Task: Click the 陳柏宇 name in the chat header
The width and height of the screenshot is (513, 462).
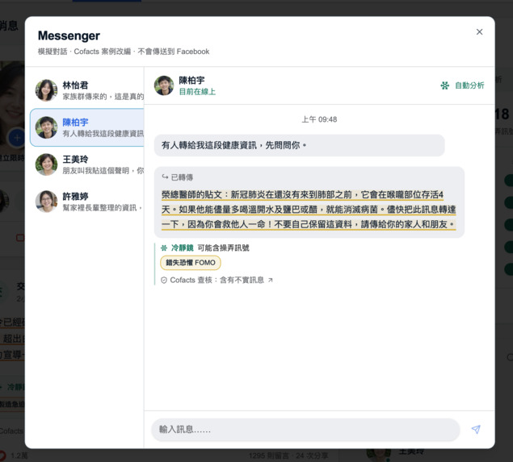Action: [x=191, y=81]
